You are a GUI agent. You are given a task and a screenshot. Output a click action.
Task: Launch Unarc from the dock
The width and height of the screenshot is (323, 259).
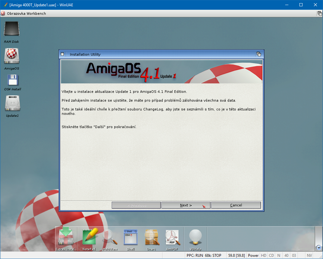(151, 237)
